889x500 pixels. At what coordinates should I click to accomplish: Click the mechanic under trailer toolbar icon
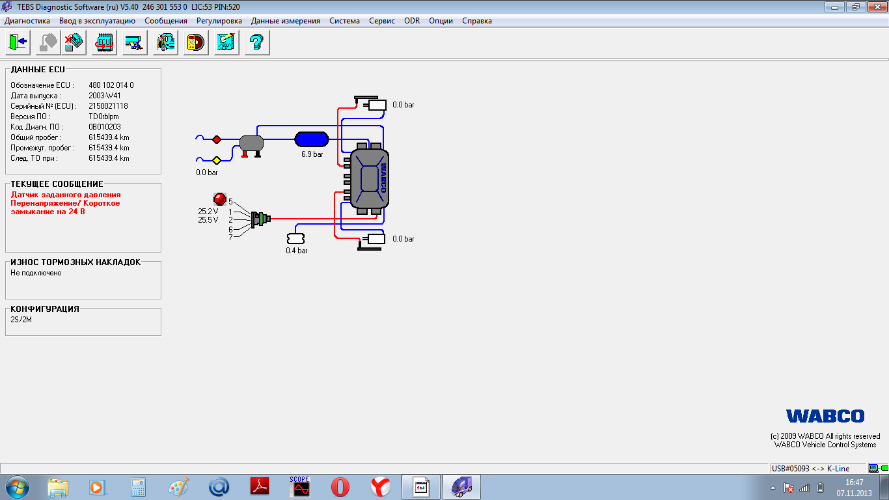click(135, 43)
